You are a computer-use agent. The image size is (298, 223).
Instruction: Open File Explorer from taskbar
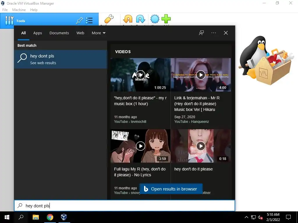point(36,217)
